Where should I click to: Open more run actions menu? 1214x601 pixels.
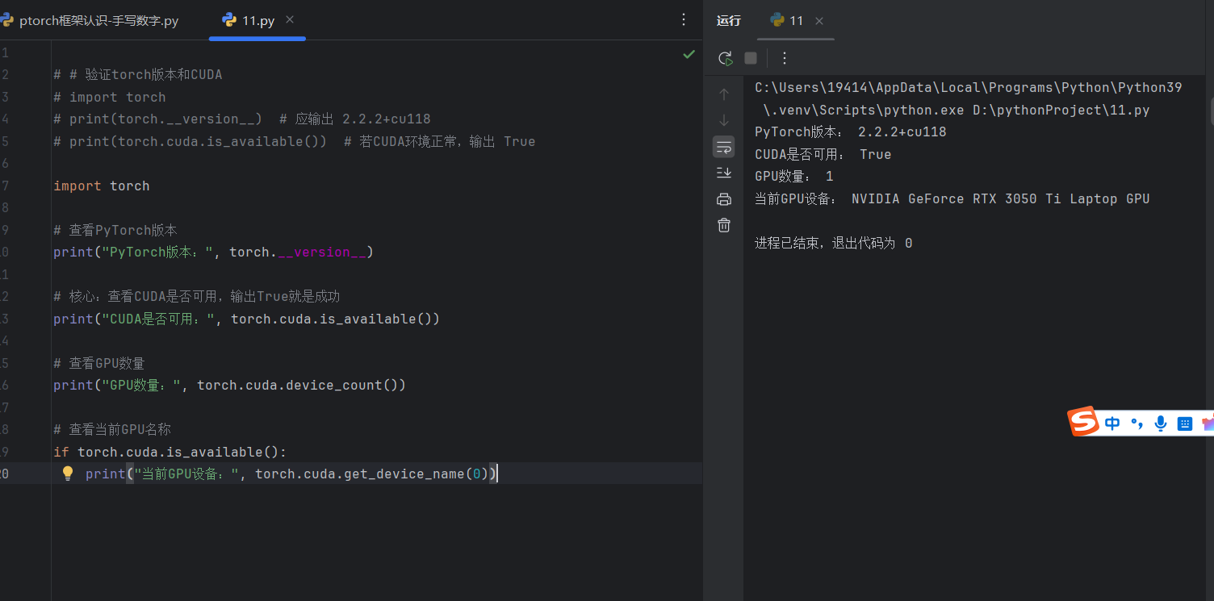coord(785,58)
